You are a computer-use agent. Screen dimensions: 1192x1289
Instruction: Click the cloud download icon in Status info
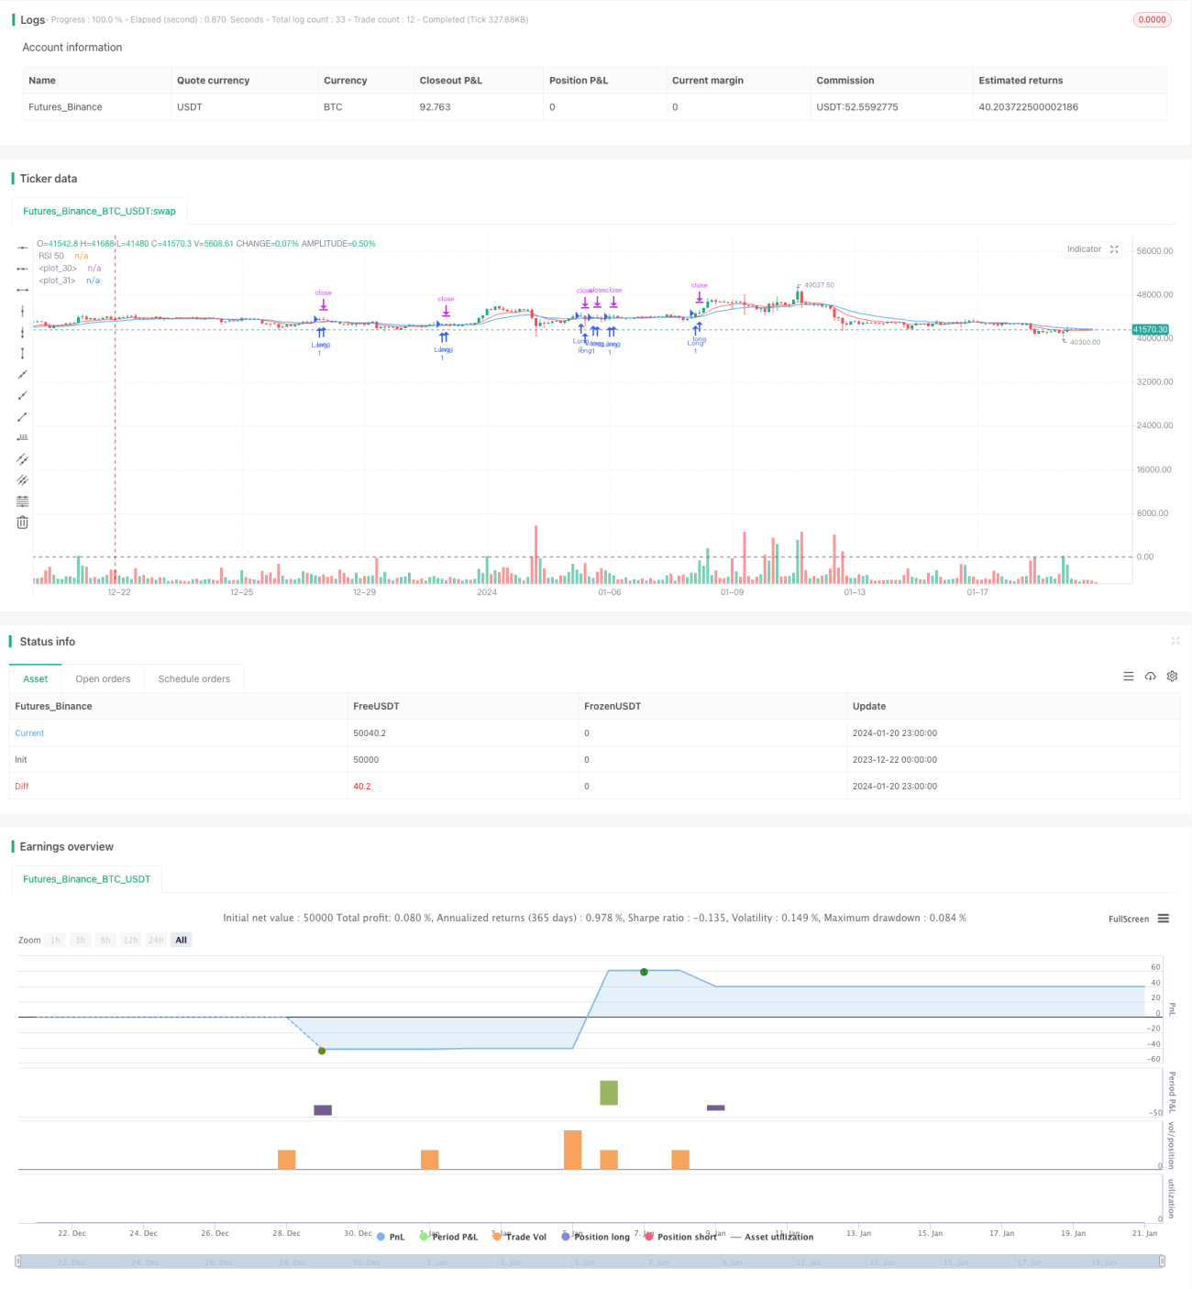[x=1150, y=677]
